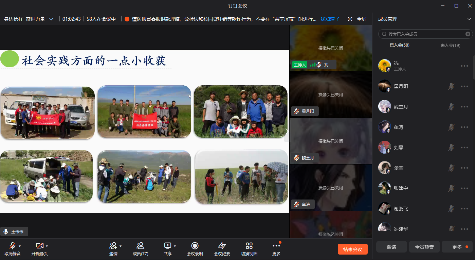475x260 pixels.
Task: Click the 结束会议 end meeting button
Action: 352,249
